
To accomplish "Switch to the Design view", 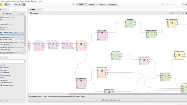I will [x=81, y=4].
